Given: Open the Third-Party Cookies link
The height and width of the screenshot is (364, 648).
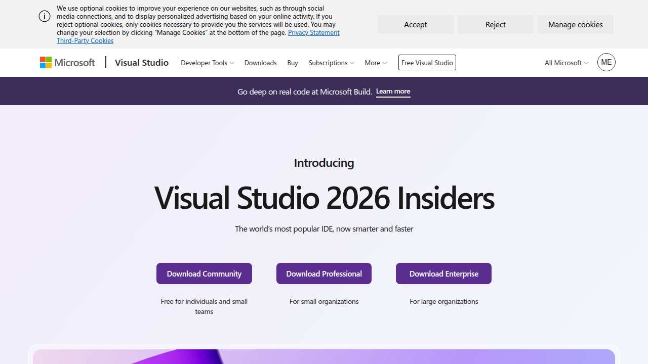Looking at the screenshot, I should (x=85, y=40).
